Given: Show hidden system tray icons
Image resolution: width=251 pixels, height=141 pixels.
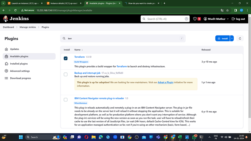Looking at the screenshot, I should (209, 137).
